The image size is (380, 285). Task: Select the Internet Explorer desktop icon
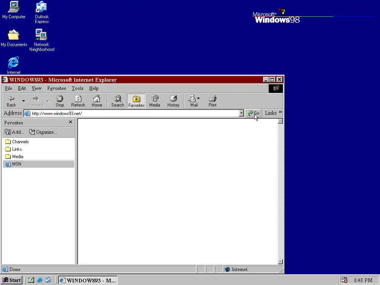(x=14, y=65)
